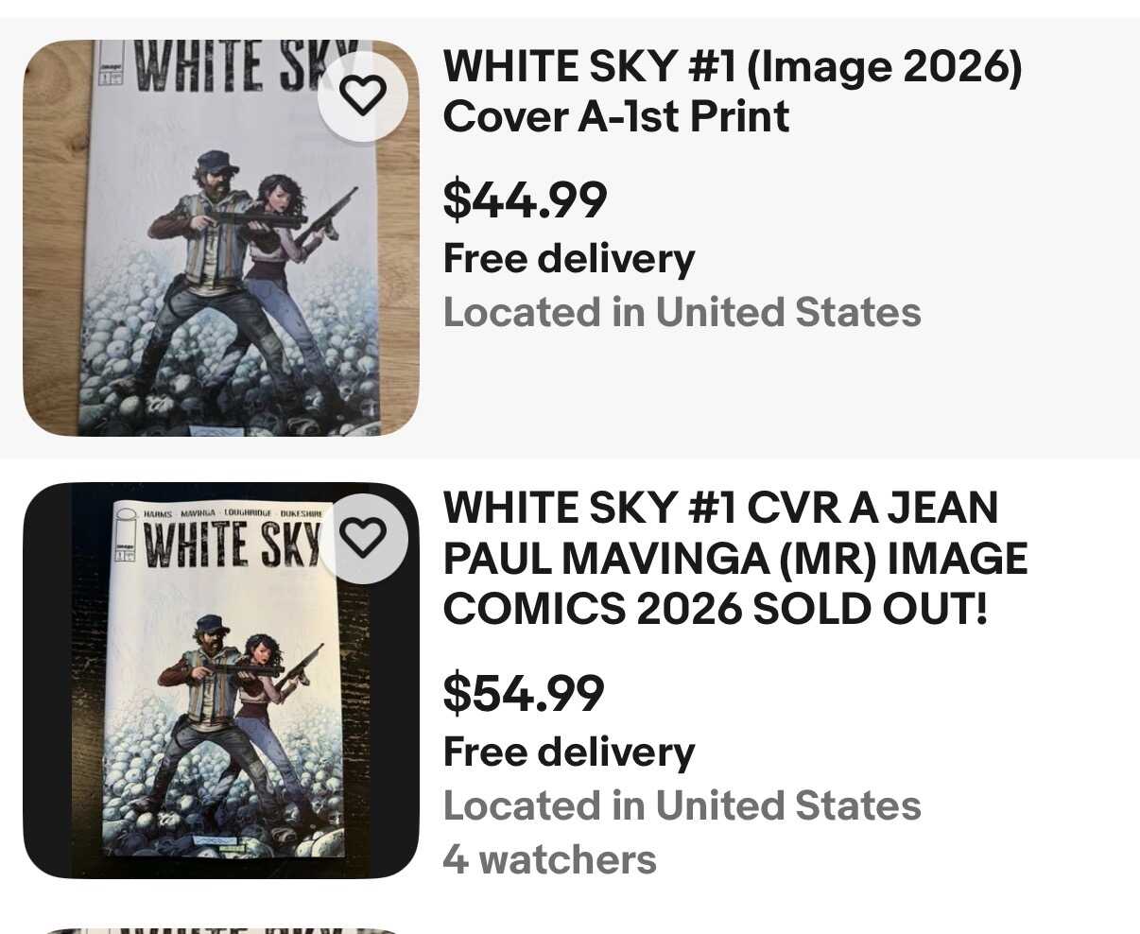Screen dimensions: 1140x934
Task: Click the creator credits line on second cover
Action: (233, 512)
